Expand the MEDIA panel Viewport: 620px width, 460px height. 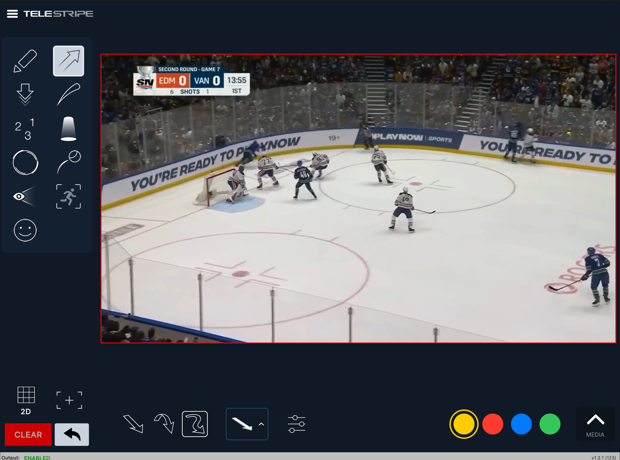[595, 424]
